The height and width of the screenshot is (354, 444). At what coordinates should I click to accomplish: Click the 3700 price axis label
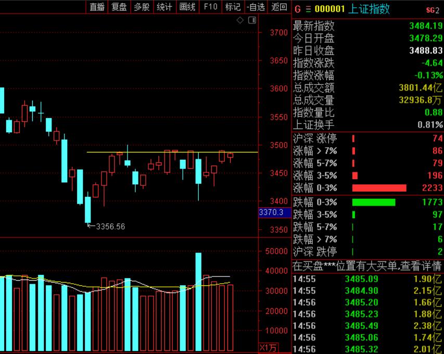(x=278, y=33)
